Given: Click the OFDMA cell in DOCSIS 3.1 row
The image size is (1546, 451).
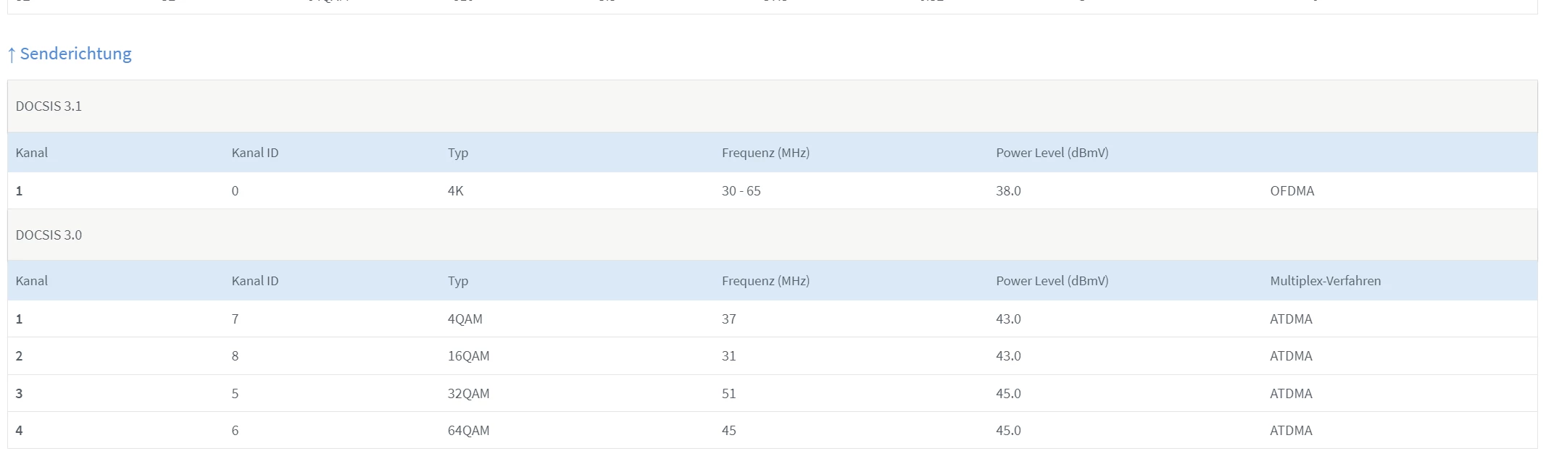Looking at the screenshot, I should (1292, 191).
